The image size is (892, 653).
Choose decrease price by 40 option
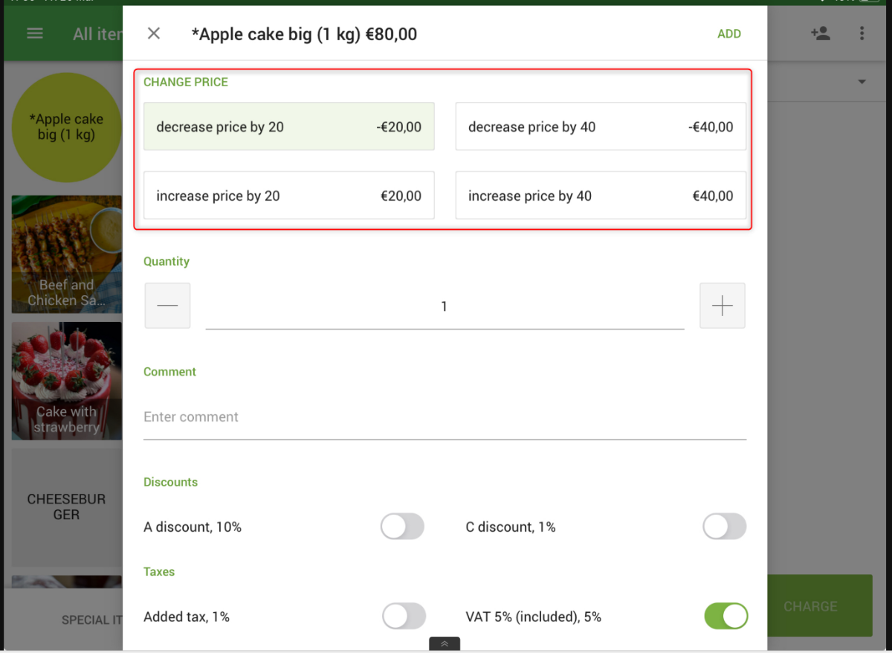pyautogui.click(x=601, y=127)
